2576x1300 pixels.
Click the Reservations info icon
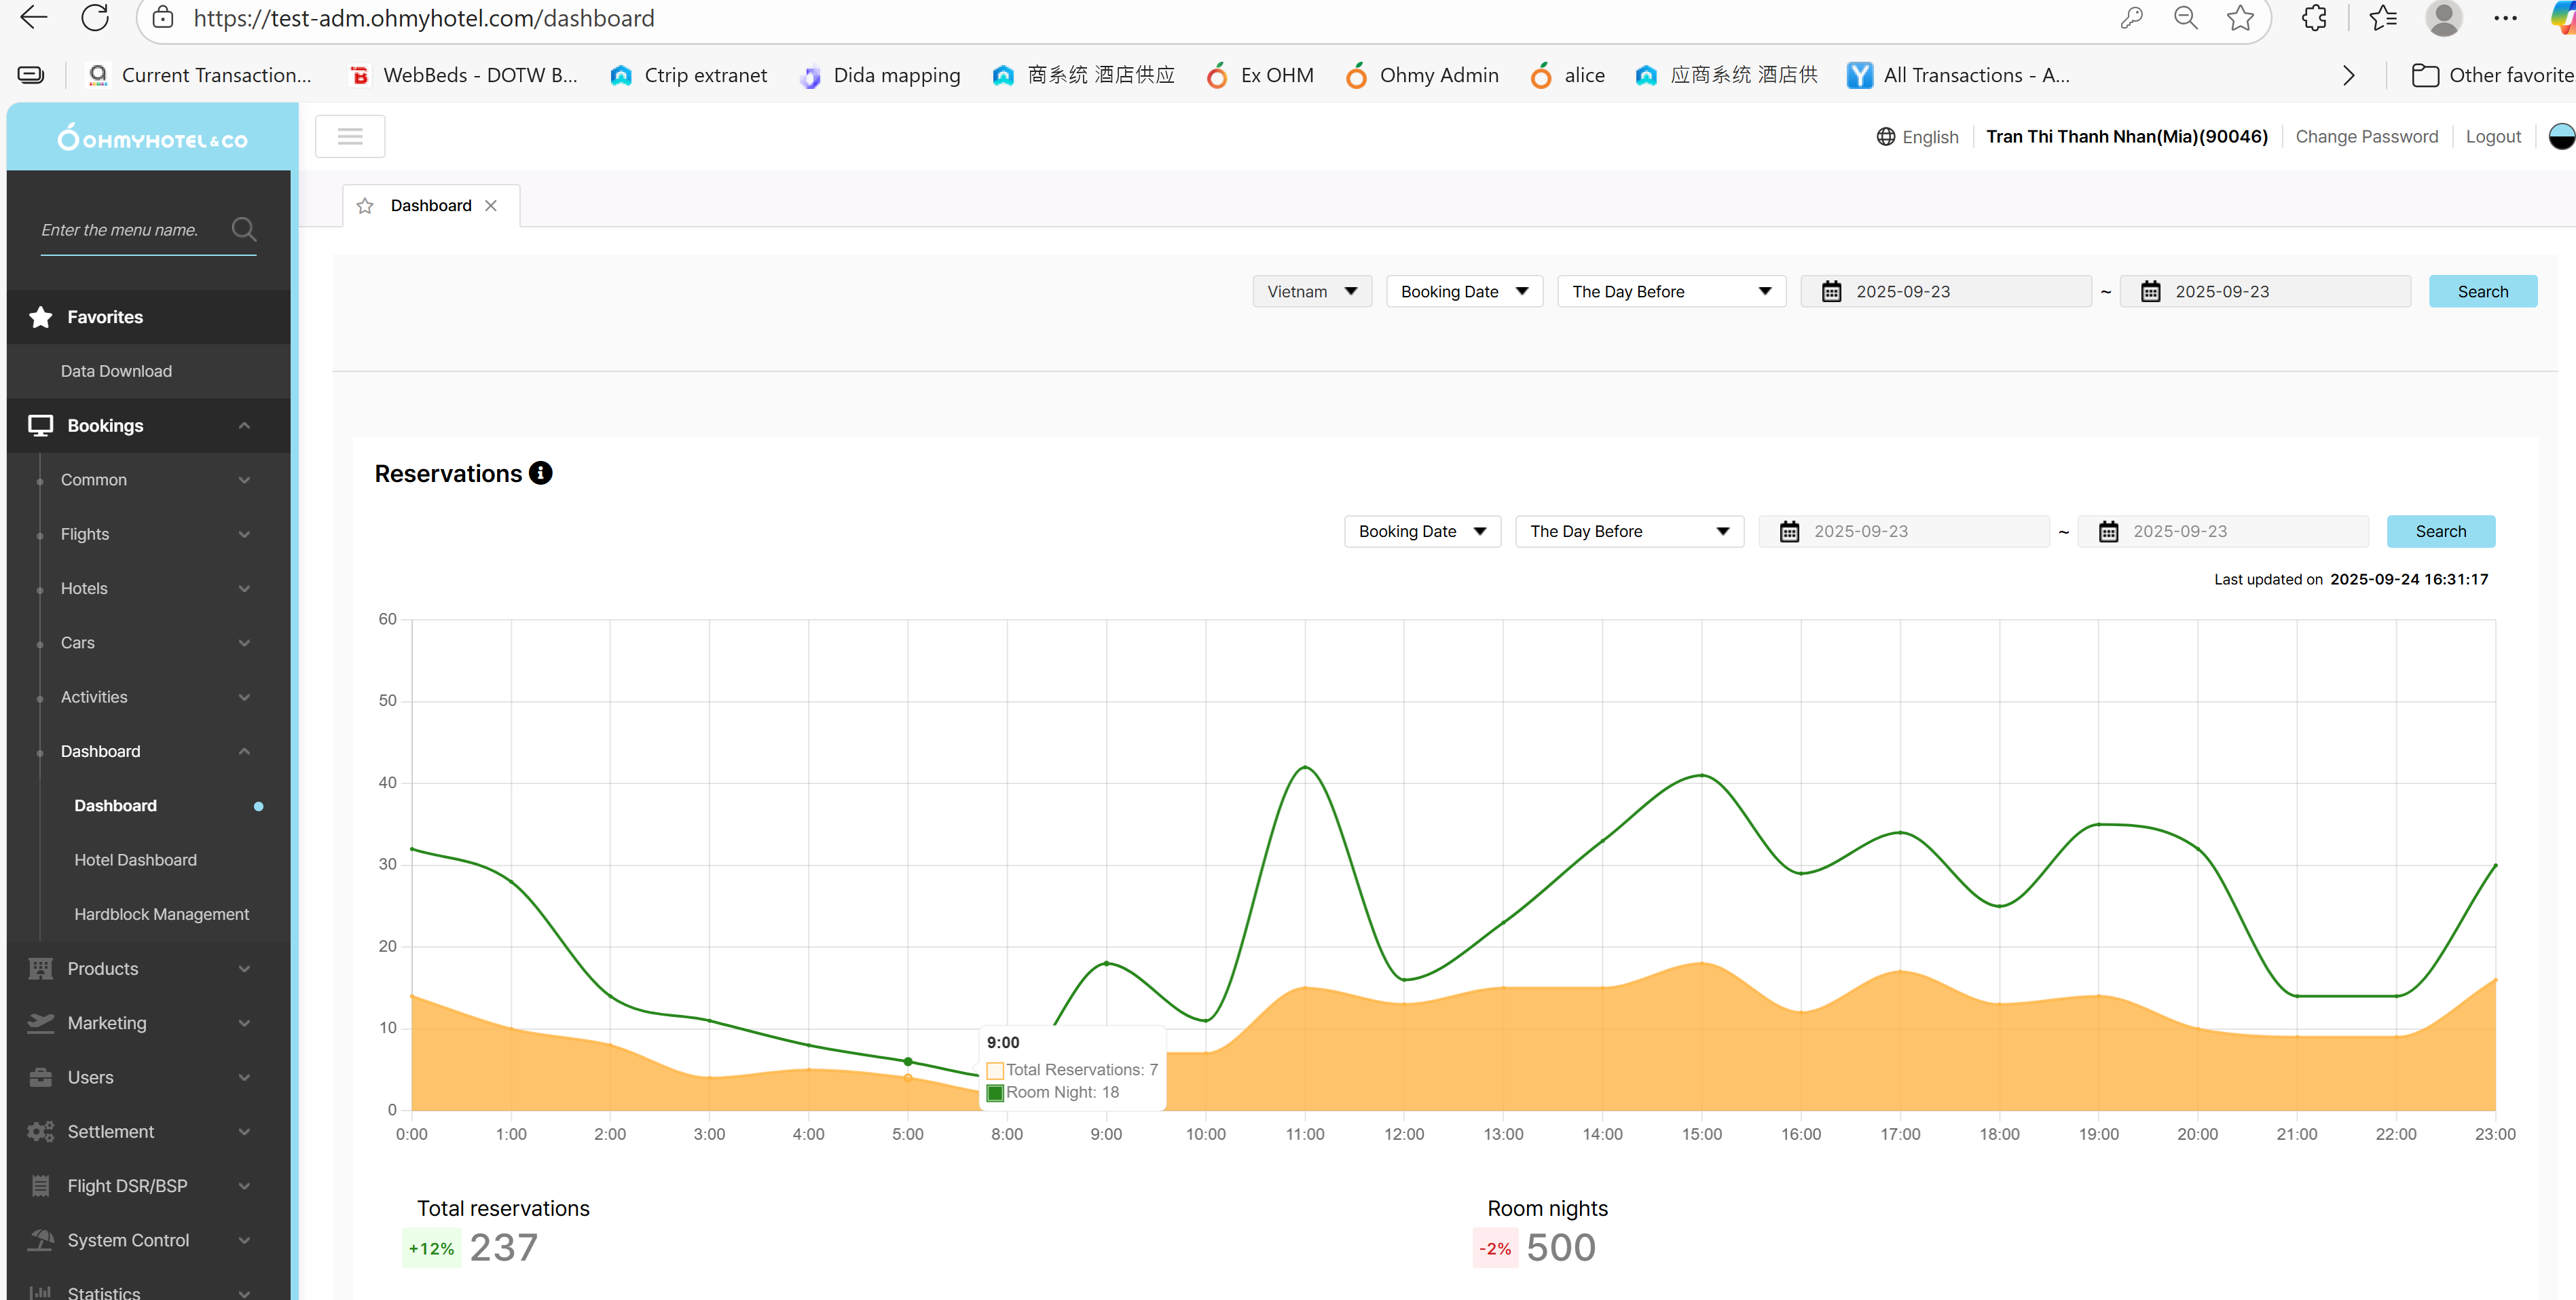click(541, 473)
